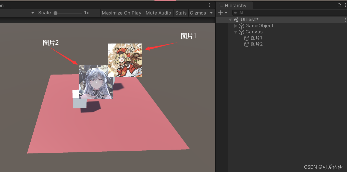Click the Scale slider handle
347x172 pixels.
click(55, 13)
